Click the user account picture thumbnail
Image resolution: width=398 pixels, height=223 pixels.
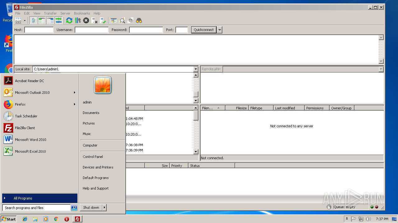103,85
